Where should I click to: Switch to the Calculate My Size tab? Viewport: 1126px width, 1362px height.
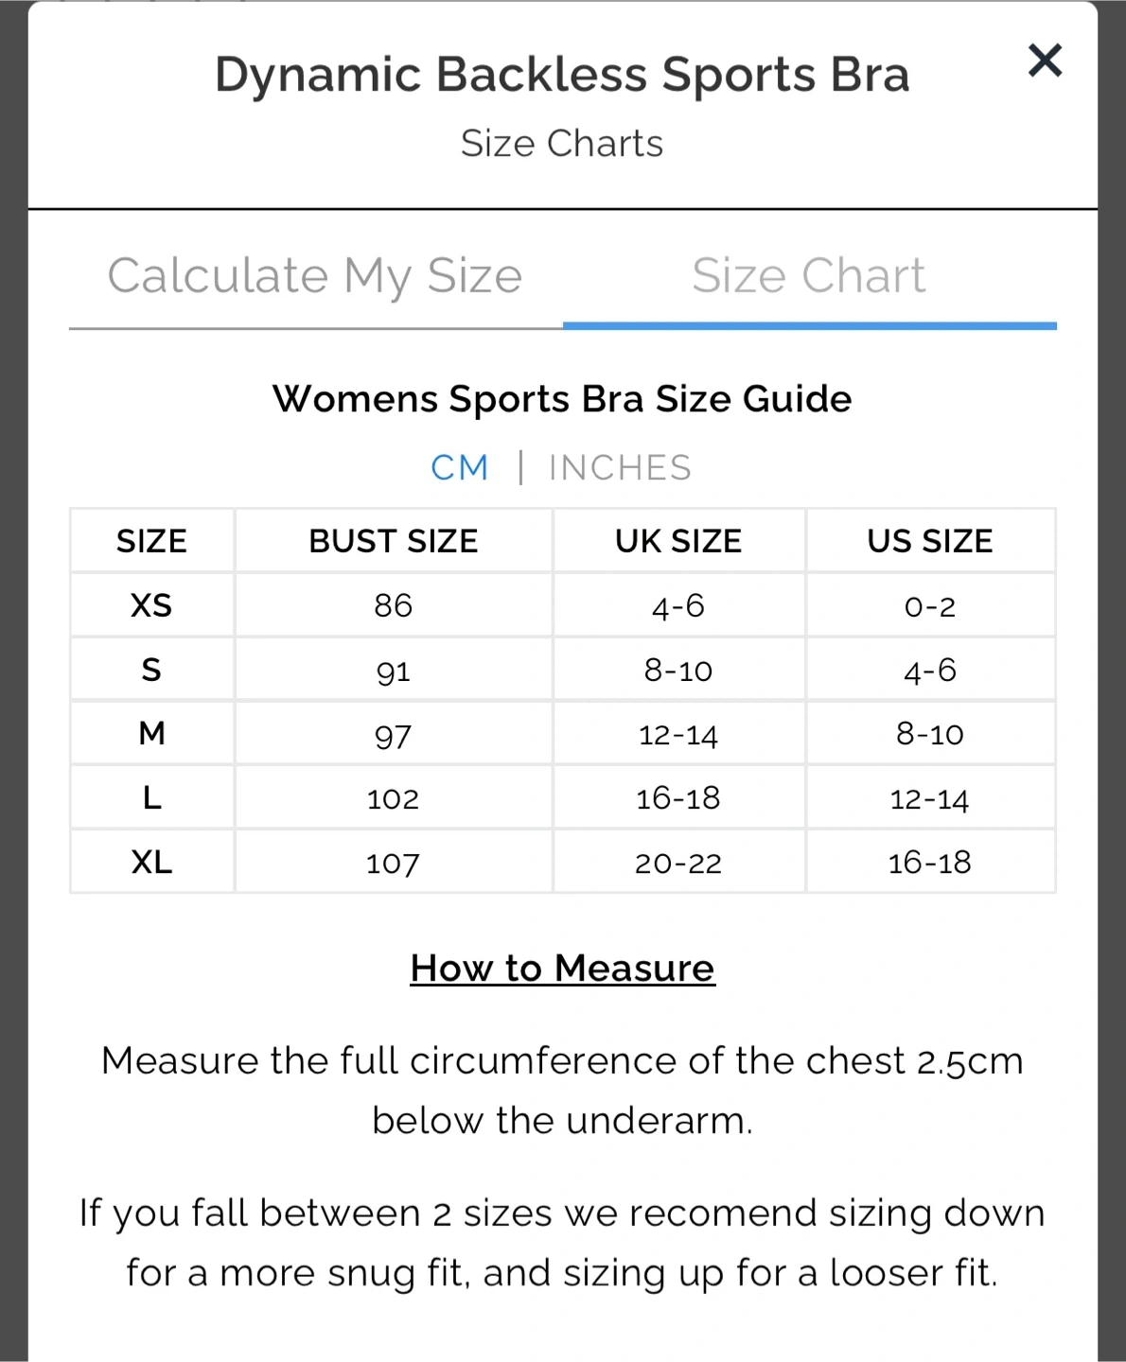[x=315, y=276]
